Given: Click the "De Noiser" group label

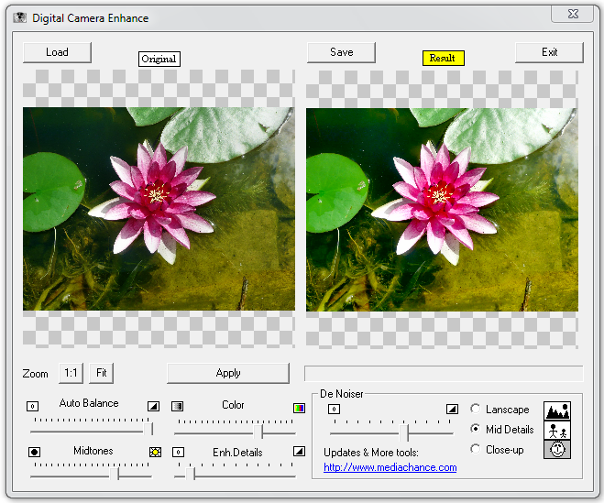Looking at the screenshot, I should 341,394.
